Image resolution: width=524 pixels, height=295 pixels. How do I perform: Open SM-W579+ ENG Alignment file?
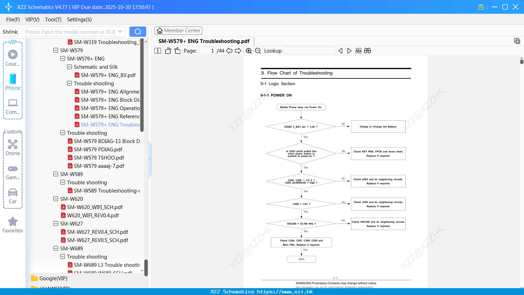pyautogui.click(x=107, y=91)
